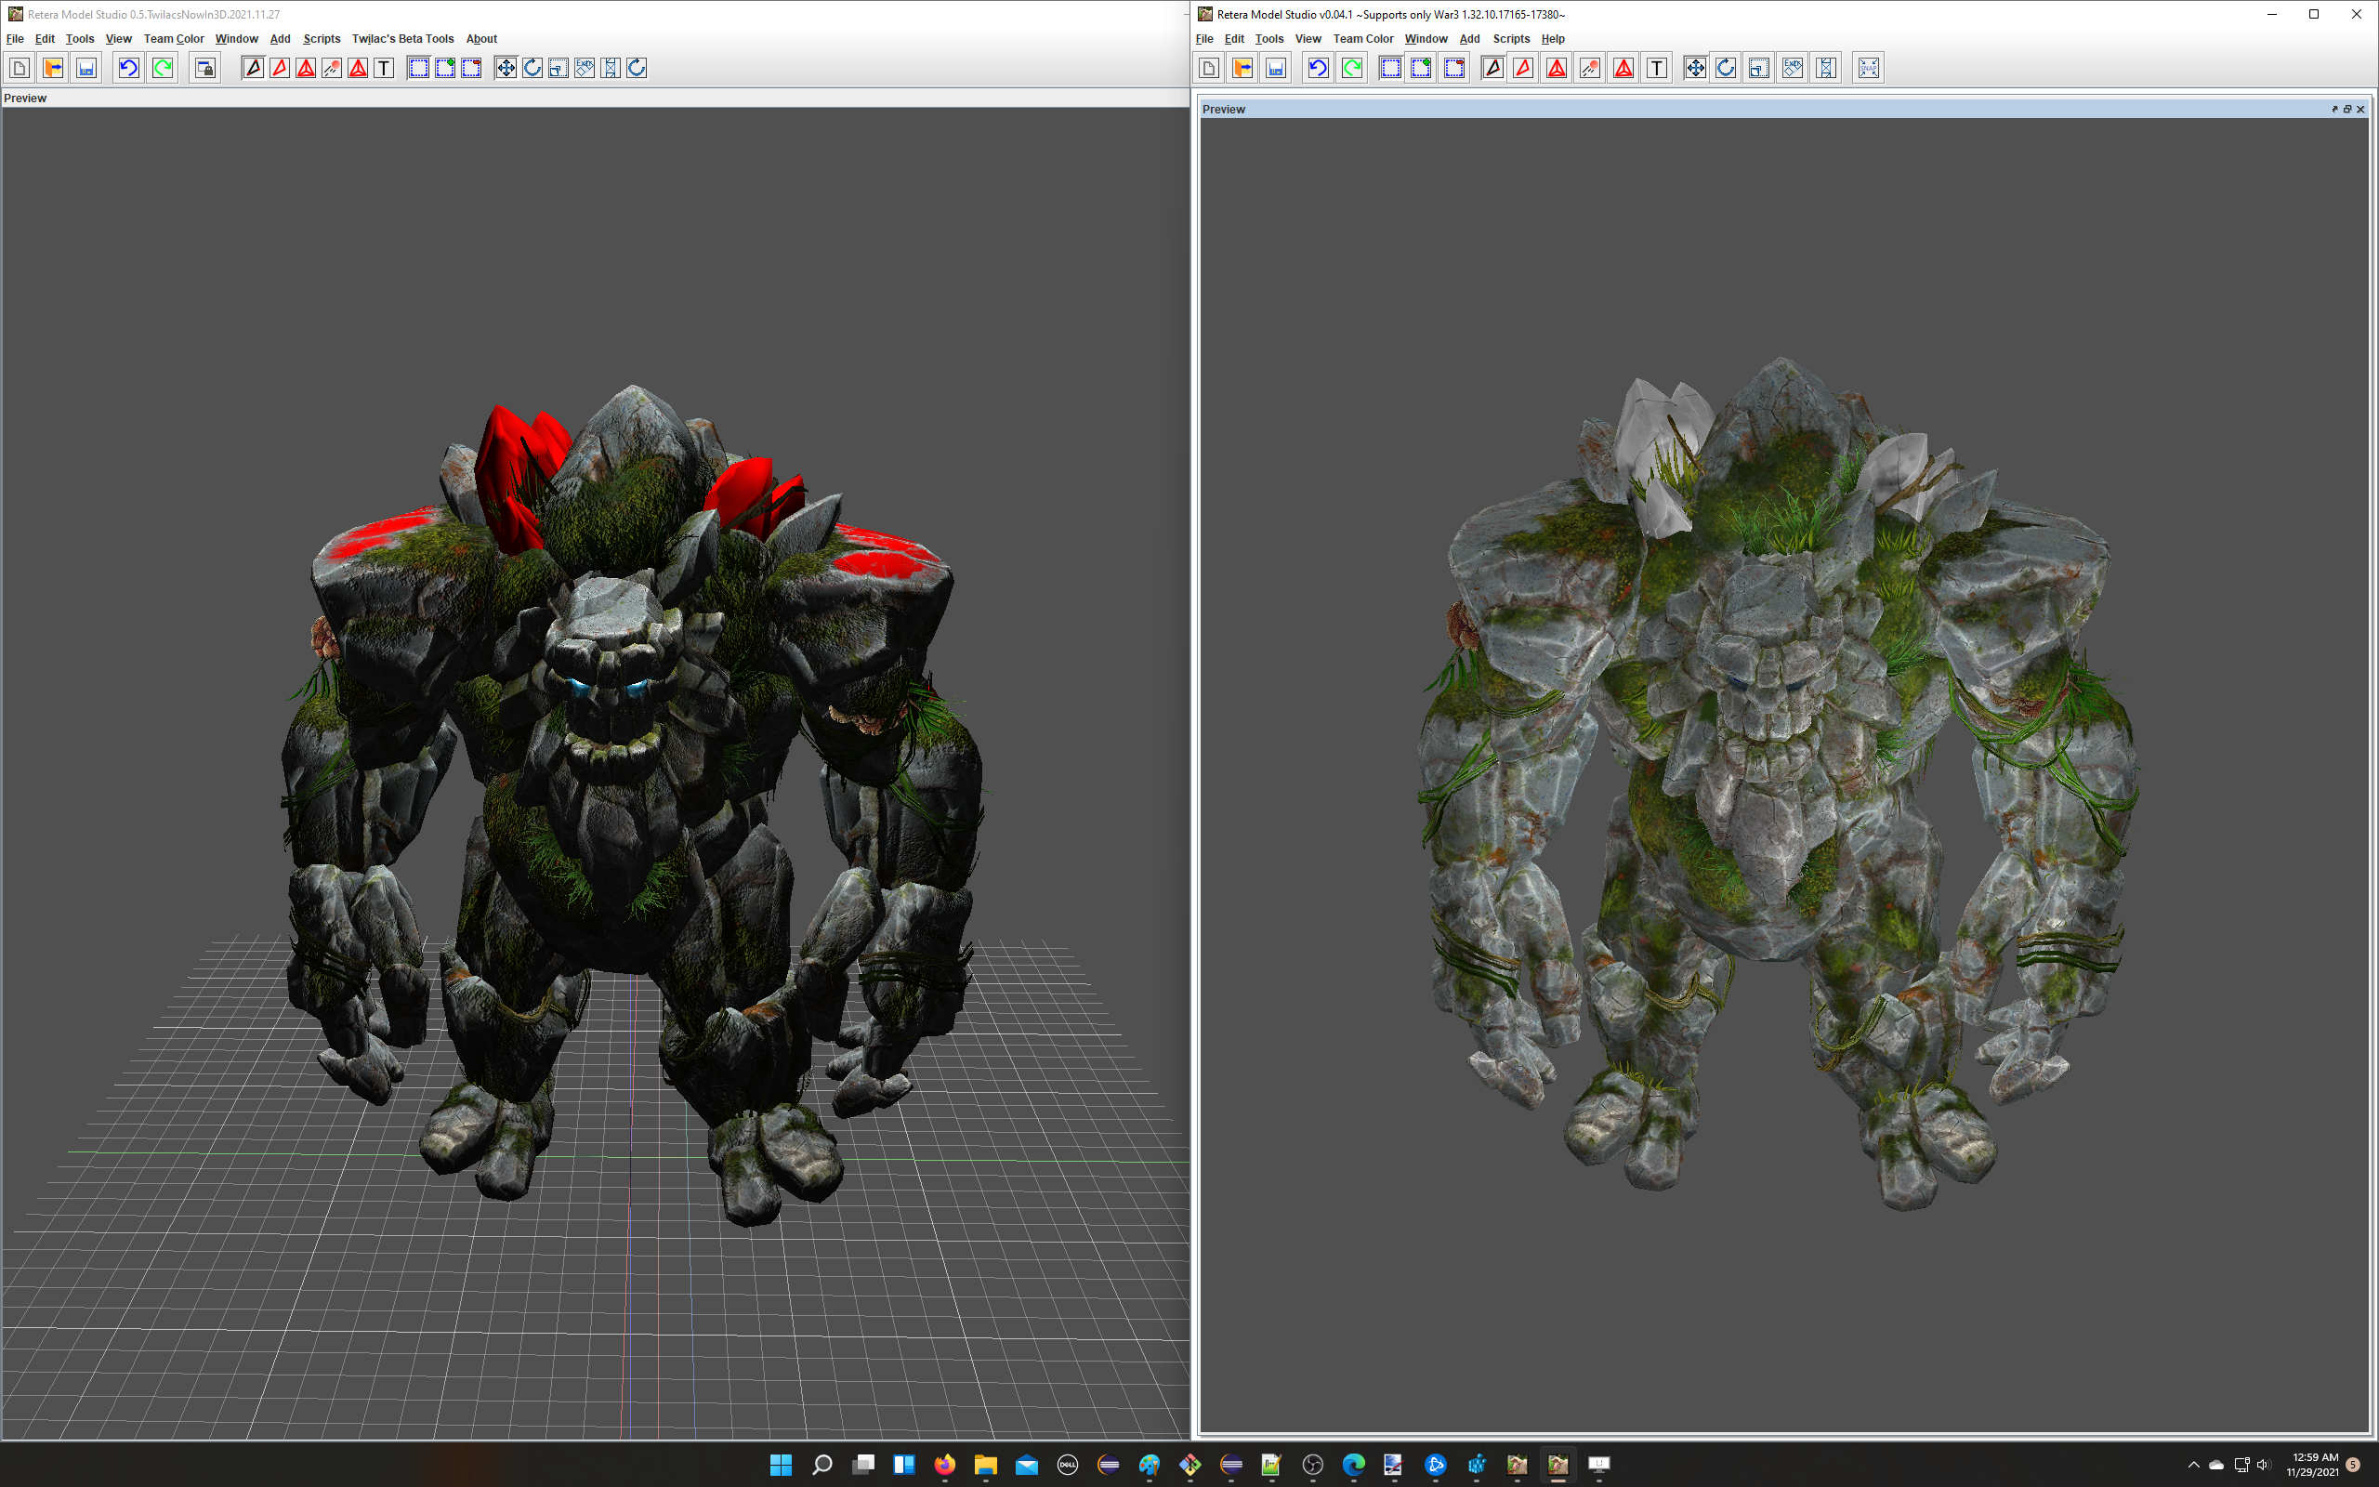Open File Explorer from taskbar
The image size is (2379, 1487).
(986, 1466)
